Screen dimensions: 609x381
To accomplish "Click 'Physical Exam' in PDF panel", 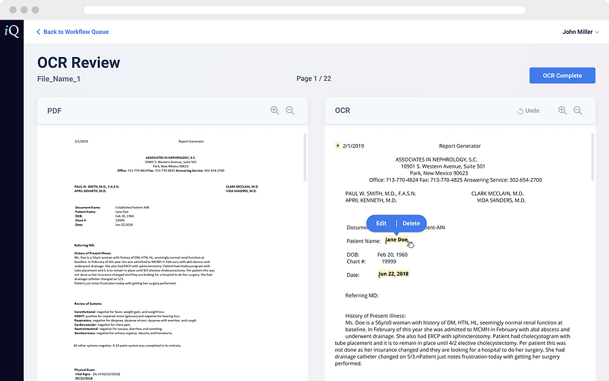I will 84,369.
